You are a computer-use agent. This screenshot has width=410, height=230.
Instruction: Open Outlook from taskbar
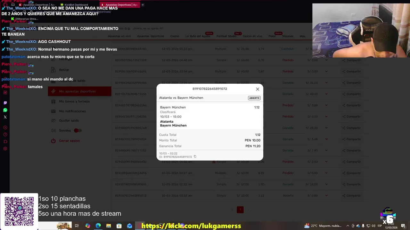[129, 226]
